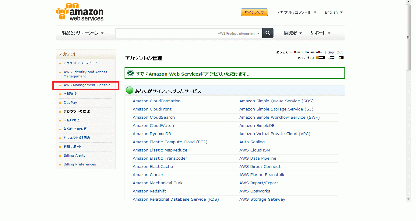Expand the サポート menu

(320, 33)
